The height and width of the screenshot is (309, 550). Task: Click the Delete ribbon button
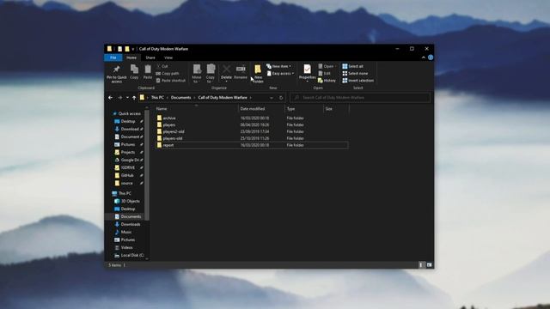(226, 72)
